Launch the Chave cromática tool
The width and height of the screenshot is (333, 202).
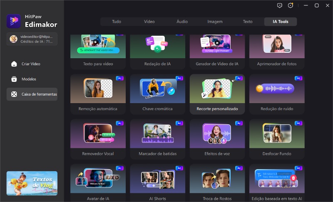tap(157, 94)
